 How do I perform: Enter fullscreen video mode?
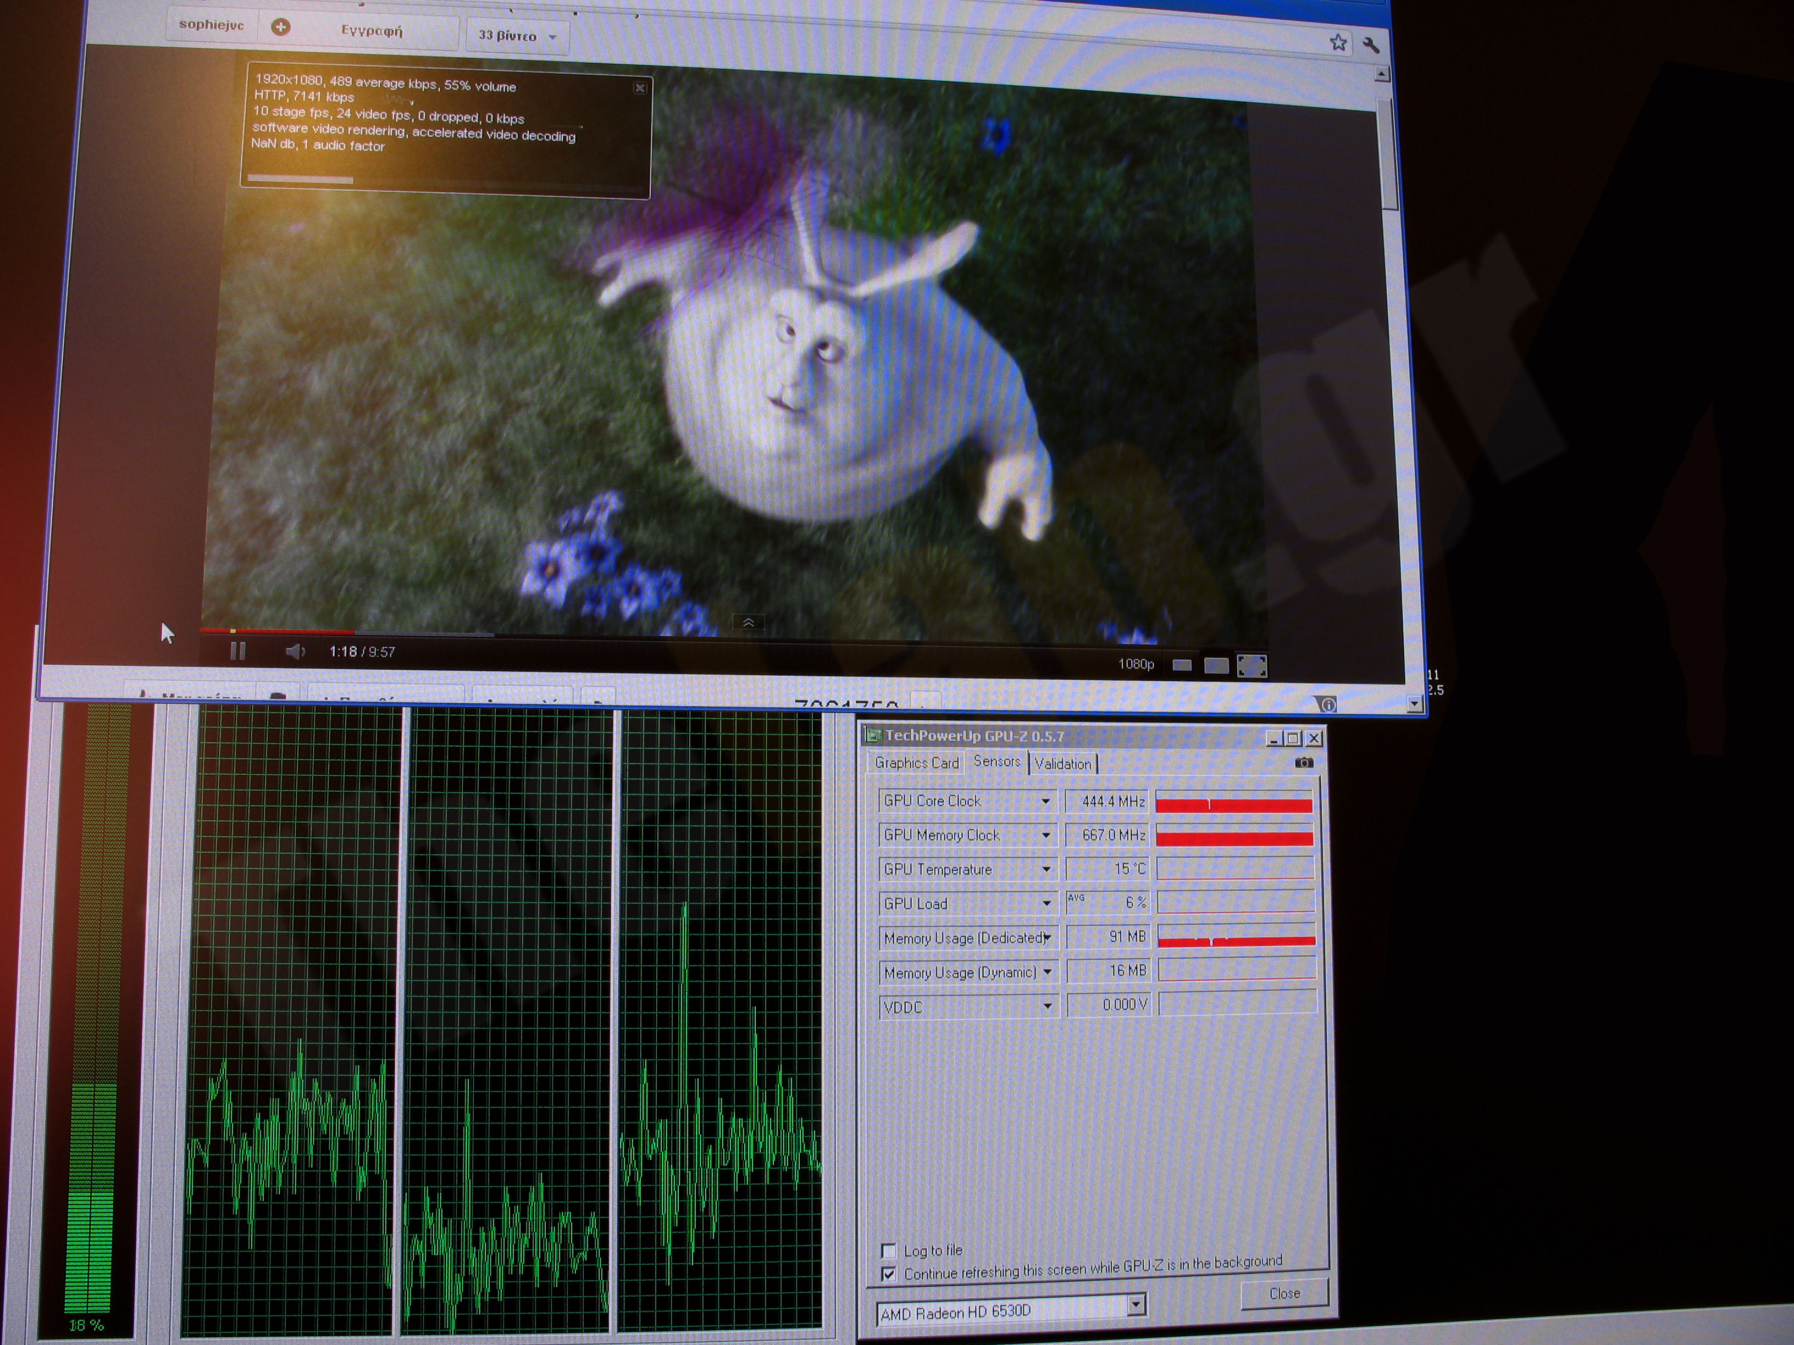tap(1252, 666)
